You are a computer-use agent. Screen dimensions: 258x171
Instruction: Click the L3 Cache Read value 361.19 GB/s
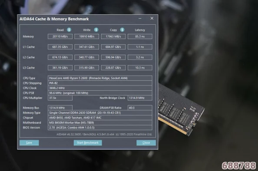pos(60,68)
